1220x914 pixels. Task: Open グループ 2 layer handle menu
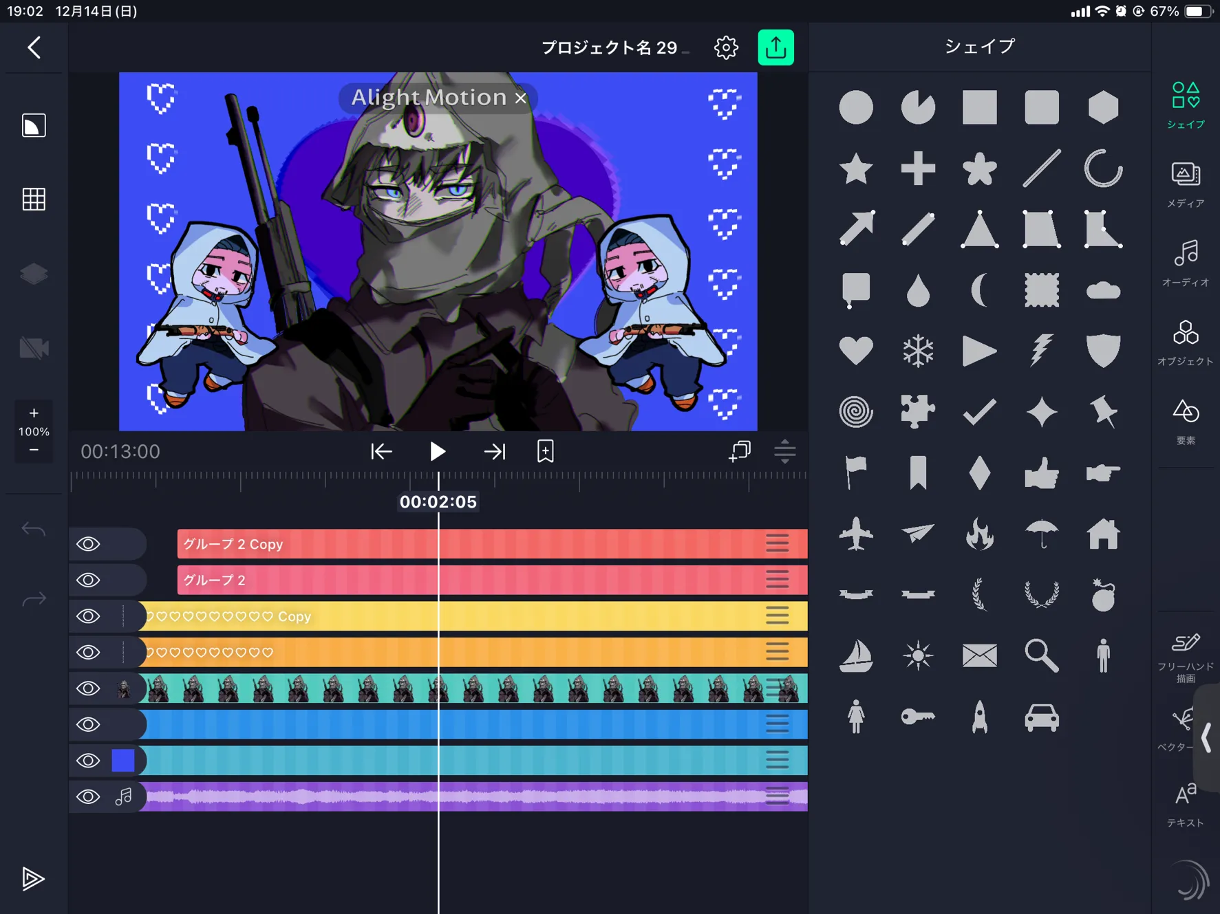pyautogui.click(x=778, y=580)
